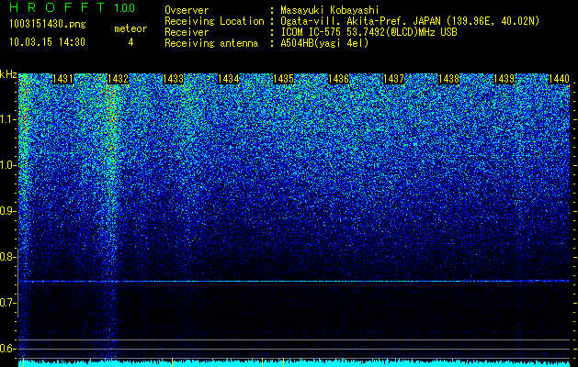Click the 0.7 frequency axis label
Viewport: 578px width, 367px height.
[8, 303]
